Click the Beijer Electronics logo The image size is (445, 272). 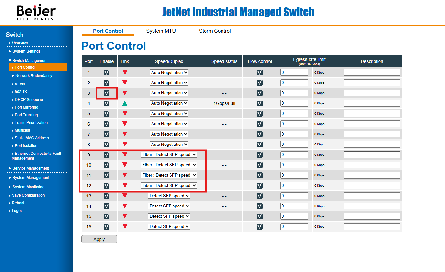(x=36, y=13)
